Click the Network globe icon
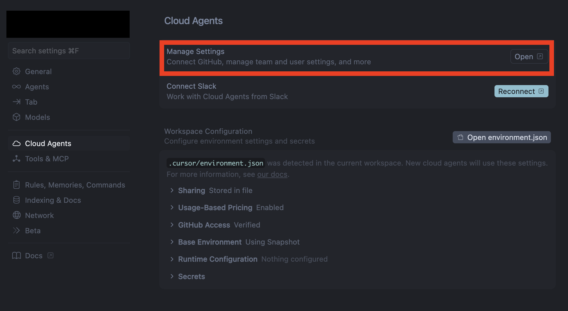The height and width of the screenshot is (311, 568). click(16, 215)
